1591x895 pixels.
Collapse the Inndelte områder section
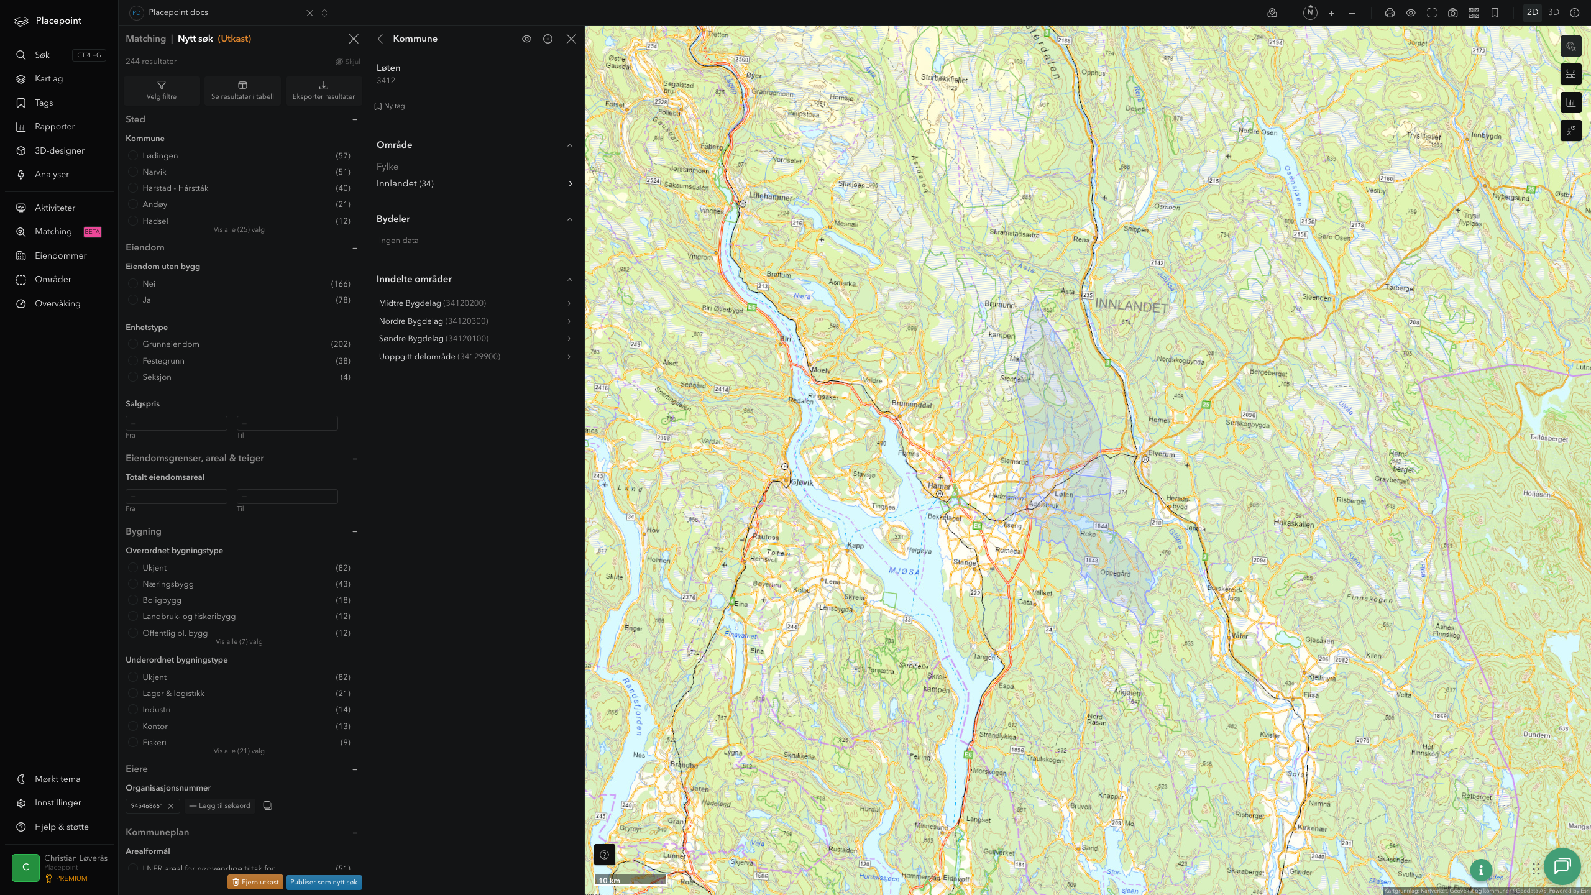coord(569,280)
